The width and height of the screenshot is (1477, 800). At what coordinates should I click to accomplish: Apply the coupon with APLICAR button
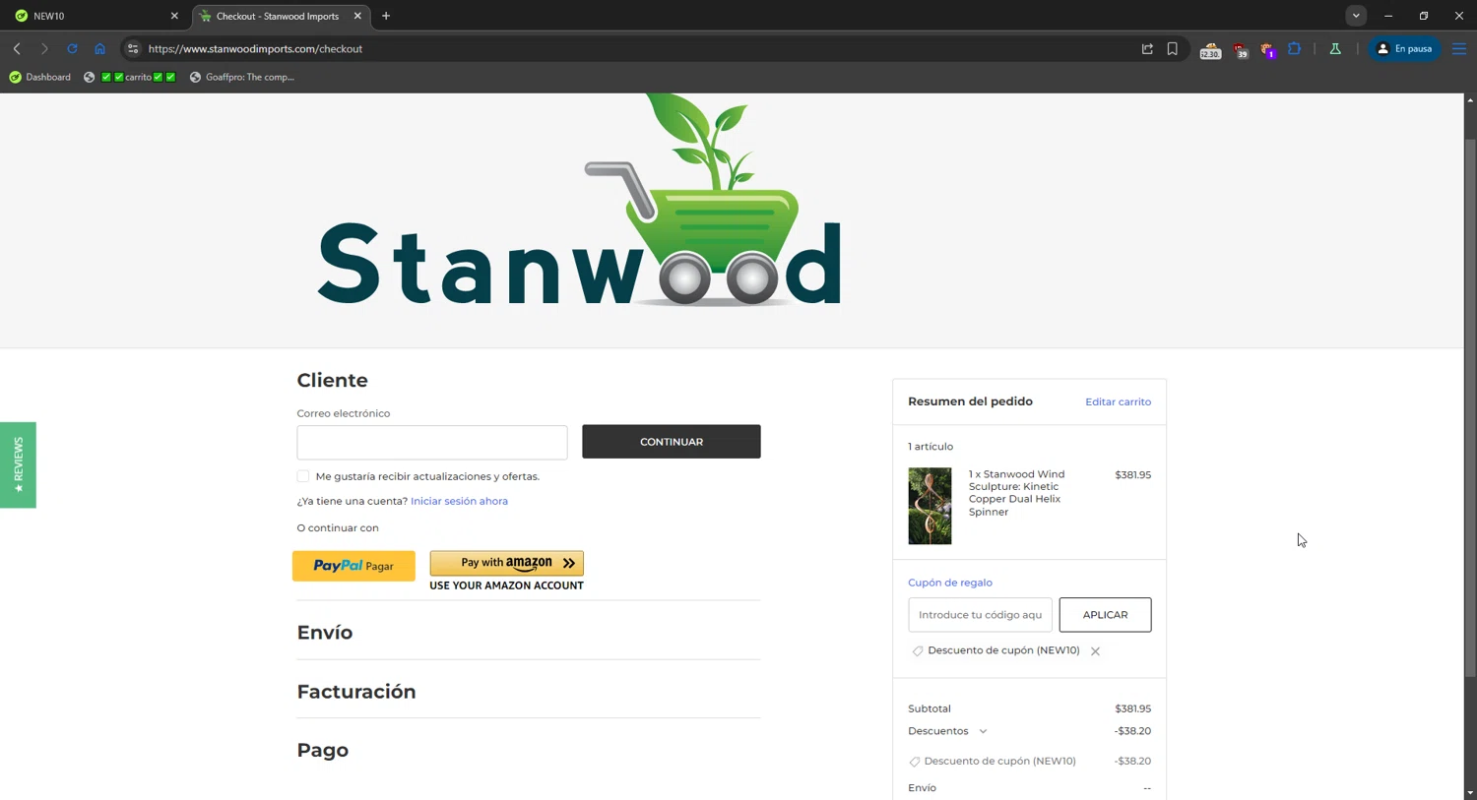click(x=1105, y=615)
